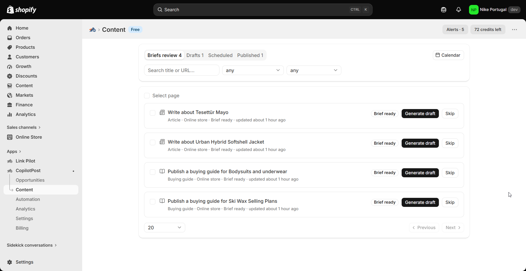Open the 'Write about Tesettür Mayo' title
526x271 pixels.
pos(198,112)
